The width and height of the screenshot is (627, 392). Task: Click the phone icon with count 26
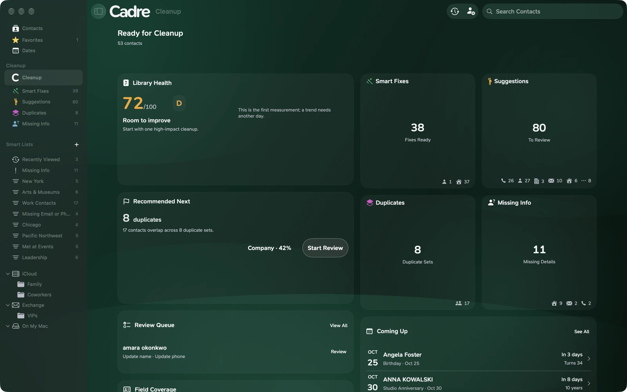[503, 181]
